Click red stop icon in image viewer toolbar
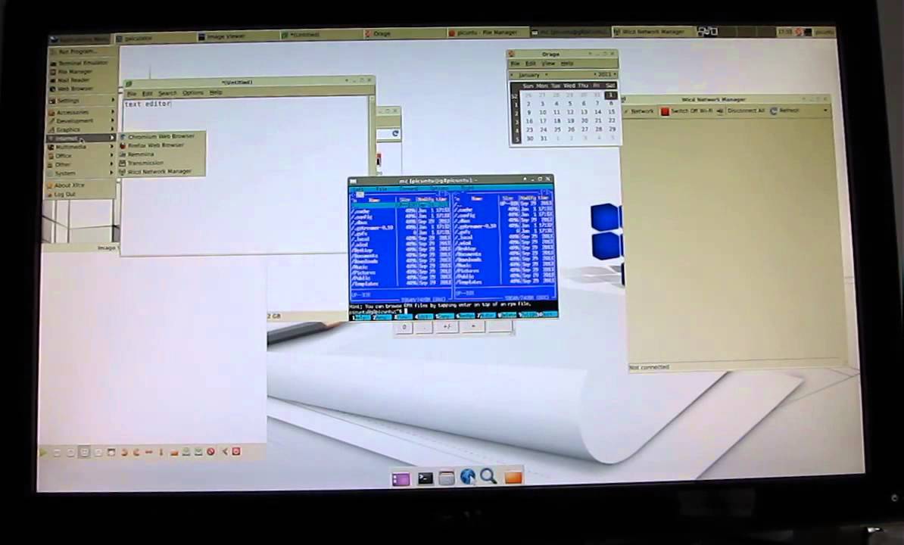The height and width of the screenshot is (545, 904). coord(211,452)
